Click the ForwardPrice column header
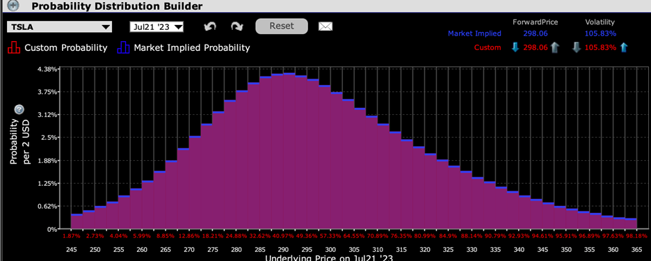The height and width of the screenshot is (261, 651). (x=536, y=22)
